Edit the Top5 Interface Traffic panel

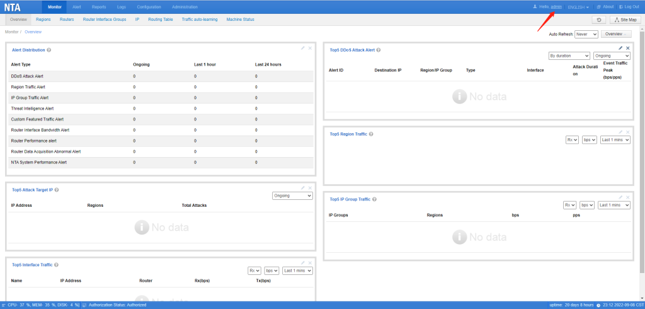coord(303,263)
